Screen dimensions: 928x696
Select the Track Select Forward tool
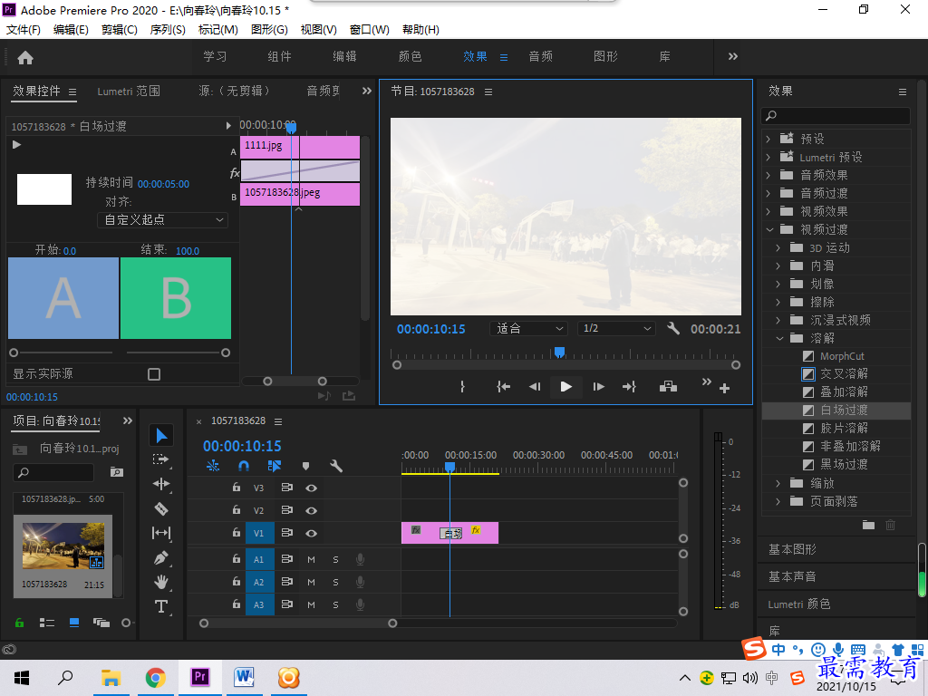pos(160,459)
